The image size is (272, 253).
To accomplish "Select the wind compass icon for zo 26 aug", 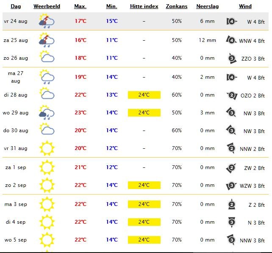I will click(x=232, y=58).
